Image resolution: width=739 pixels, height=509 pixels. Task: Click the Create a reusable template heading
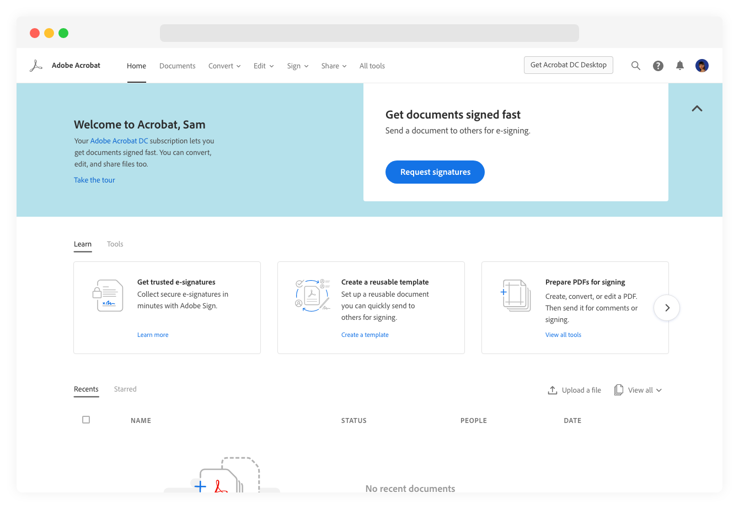[x=385, y=282]
